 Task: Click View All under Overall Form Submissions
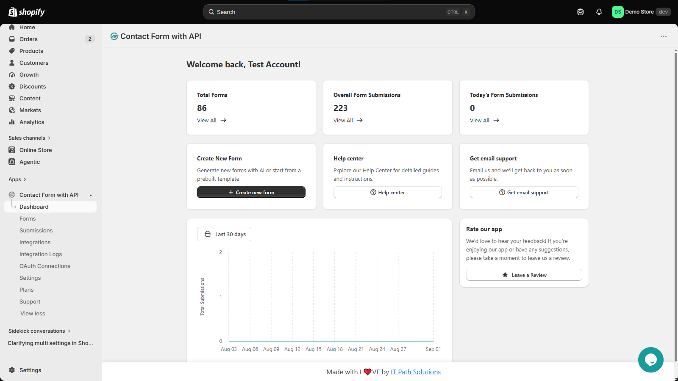point(343,121)
